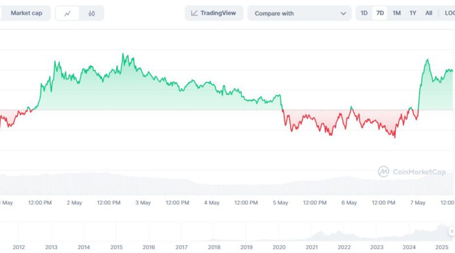455x253 pixels.
Task: Click the 2015 mark on range navigator
Action: (117, 247)
